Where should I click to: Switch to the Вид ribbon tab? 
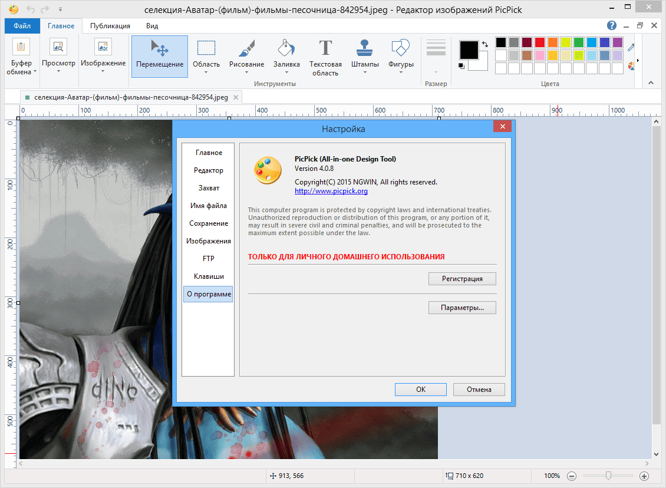click(151, 26)
